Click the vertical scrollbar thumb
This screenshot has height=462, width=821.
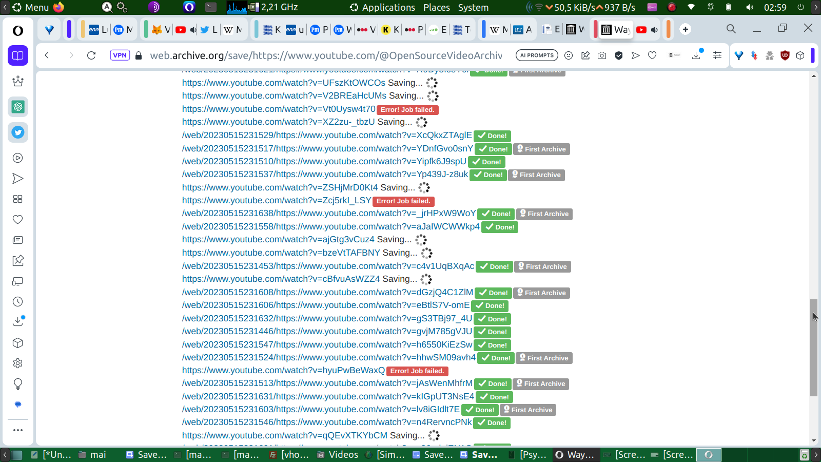tap(814, 348)
